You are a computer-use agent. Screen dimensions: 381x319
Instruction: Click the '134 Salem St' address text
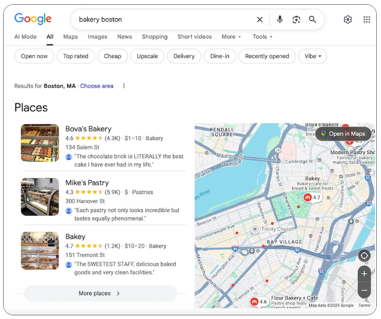pyautogui.click(x=83, y=147)
